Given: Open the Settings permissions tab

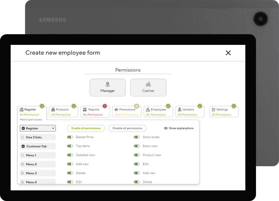Looking at the screenshot, I should pos(224,112).
